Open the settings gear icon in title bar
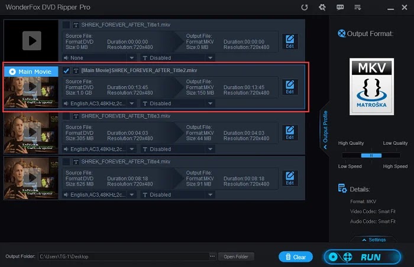The width and height of the screenshot is (414, 267). pos(322,7)
